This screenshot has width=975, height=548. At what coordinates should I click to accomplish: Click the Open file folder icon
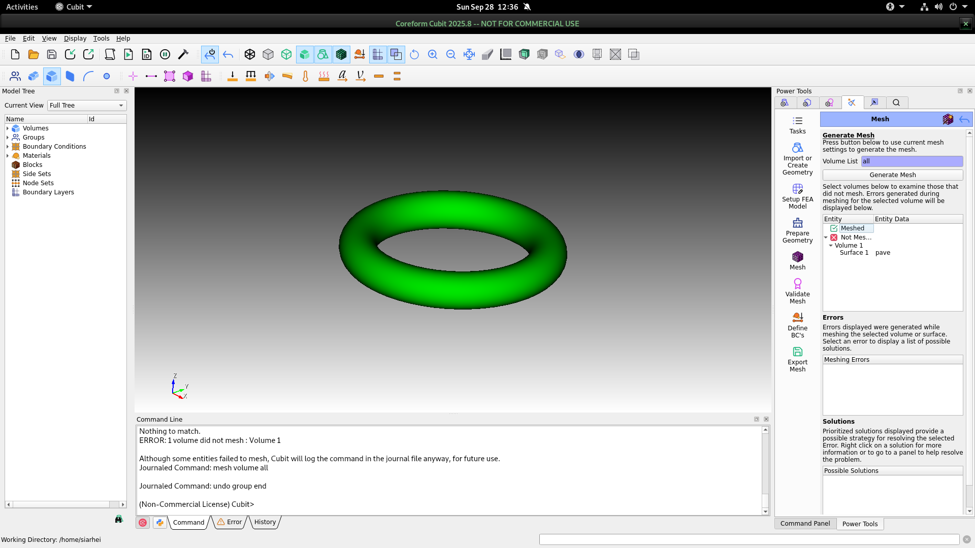34,54
